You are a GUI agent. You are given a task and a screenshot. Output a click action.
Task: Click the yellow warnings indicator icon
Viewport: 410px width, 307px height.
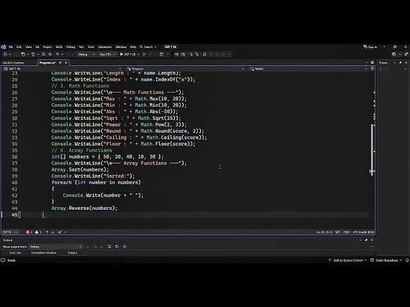coord(37,232)
